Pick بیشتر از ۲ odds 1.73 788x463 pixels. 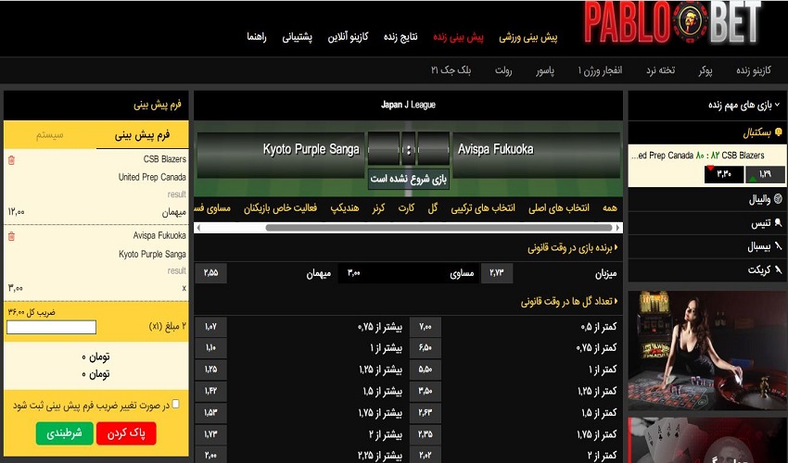coord(210,434)
